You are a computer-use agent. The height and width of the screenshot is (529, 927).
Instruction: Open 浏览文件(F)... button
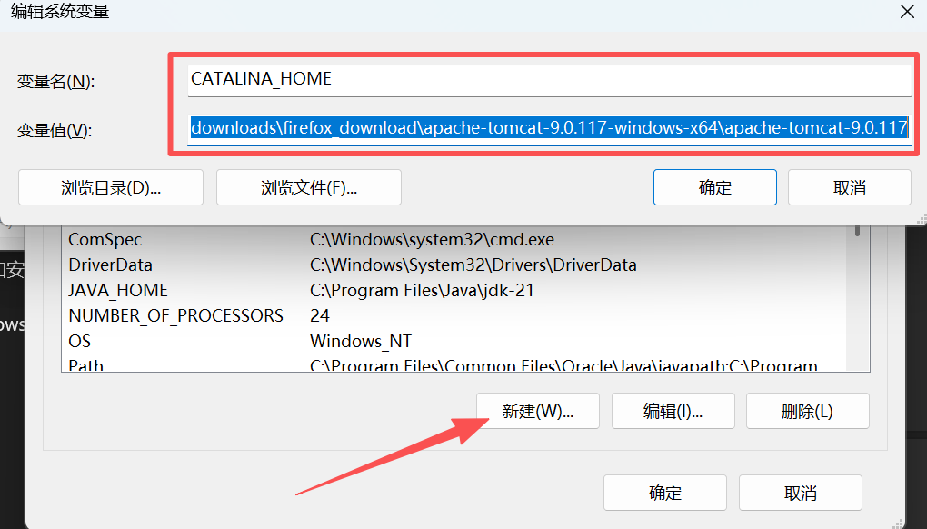click(309, 187)
